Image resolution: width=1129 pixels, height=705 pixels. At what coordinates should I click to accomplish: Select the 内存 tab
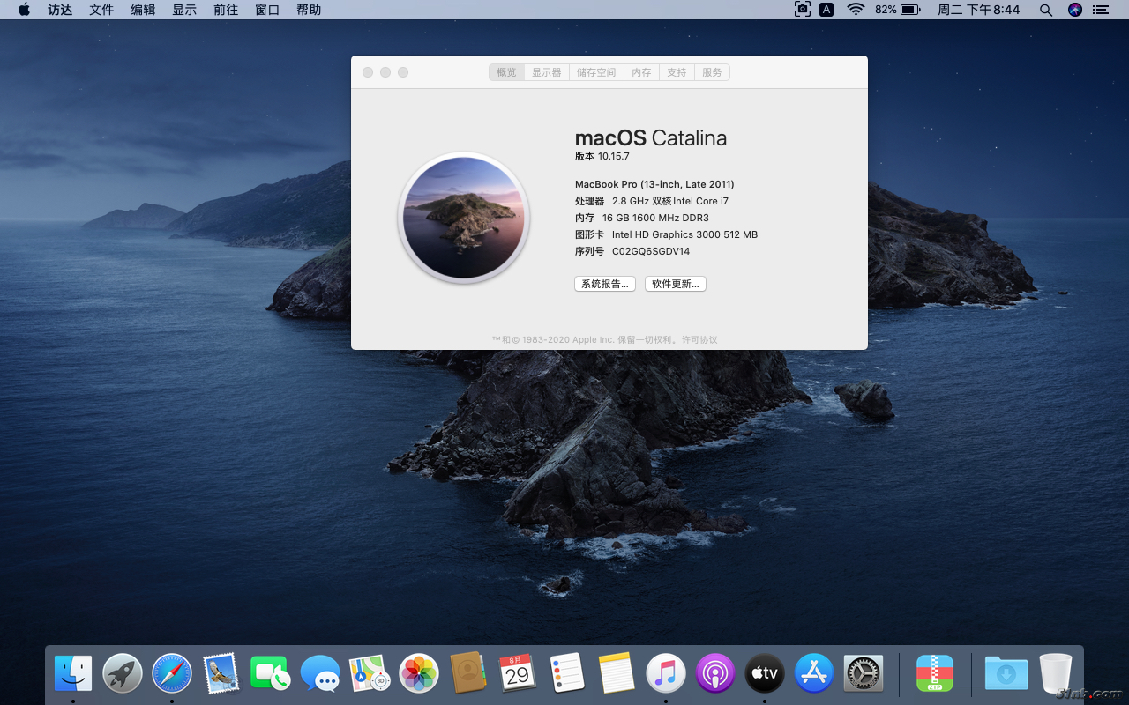(641, 72)
